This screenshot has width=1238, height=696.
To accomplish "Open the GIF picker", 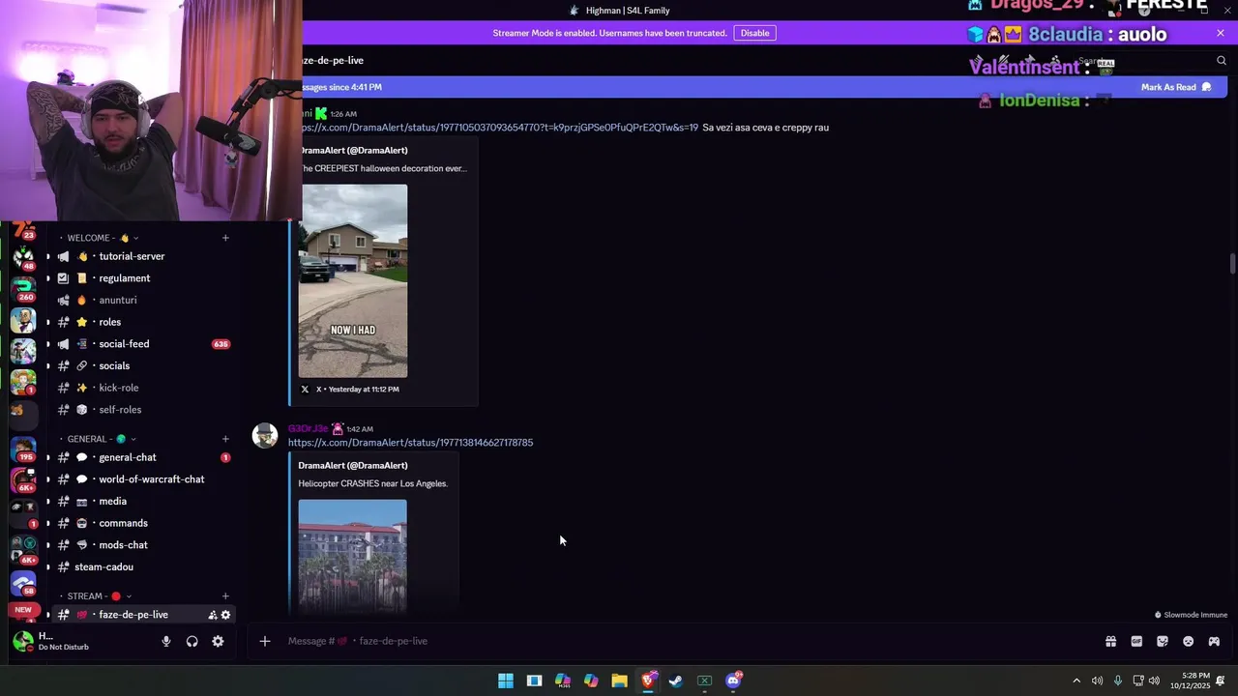I will (1136, 641).
